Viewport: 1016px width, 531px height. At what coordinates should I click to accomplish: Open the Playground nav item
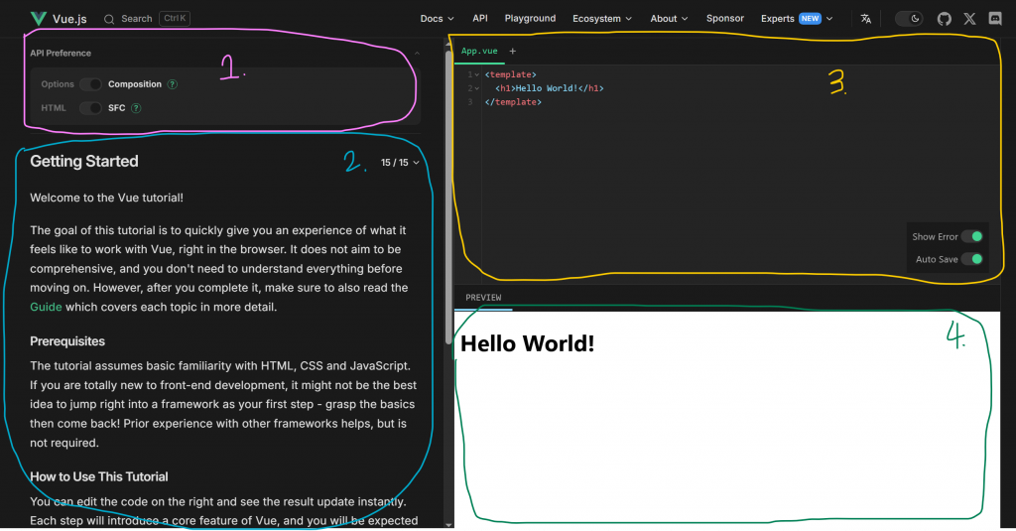pos(530,18)
